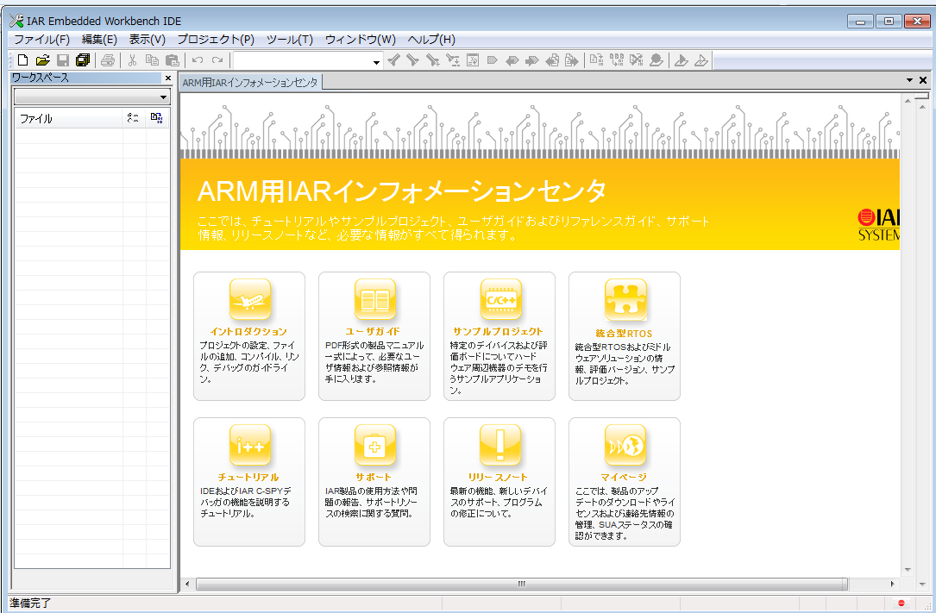Click the Save toolbar icon
This screenshot has width=936, height=613.
61,59
